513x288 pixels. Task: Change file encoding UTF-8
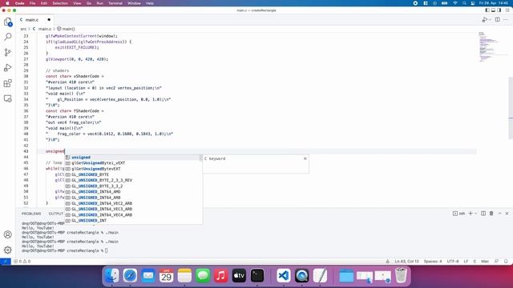(x=453, y=262)
